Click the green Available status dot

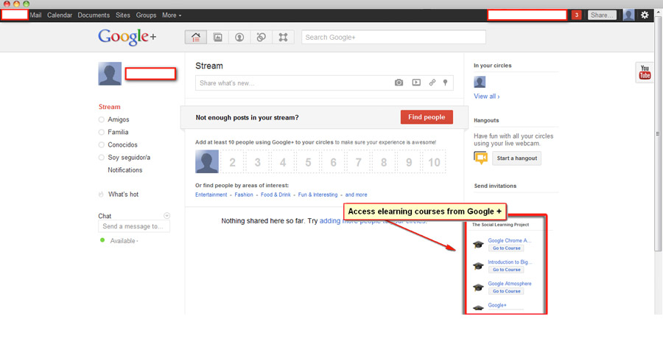[102, 240]
